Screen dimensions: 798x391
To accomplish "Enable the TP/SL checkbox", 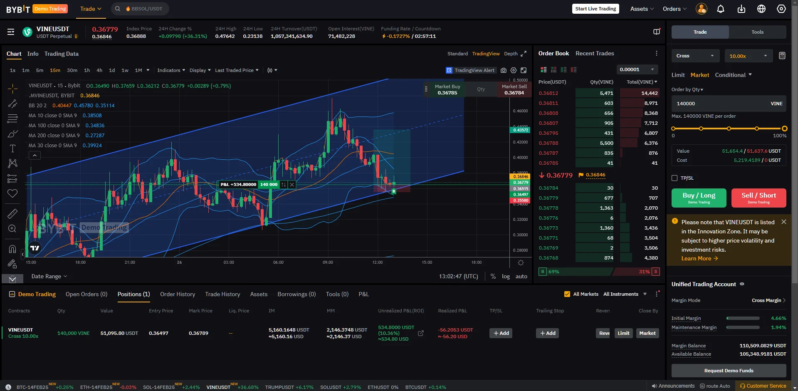I will pyautogui.click(x=674, y=178).
